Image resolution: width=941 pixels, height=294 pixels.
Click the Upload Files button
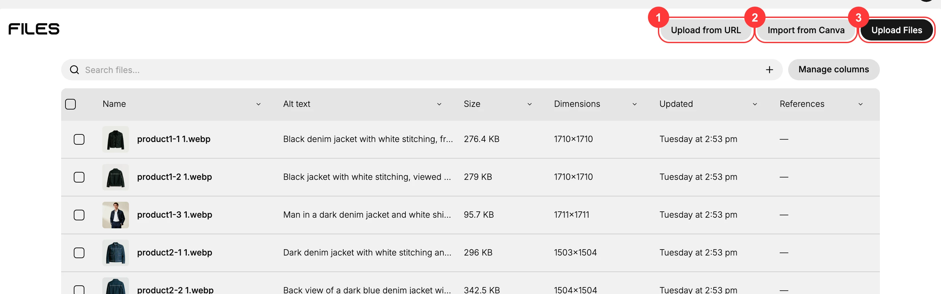point(896,30)
